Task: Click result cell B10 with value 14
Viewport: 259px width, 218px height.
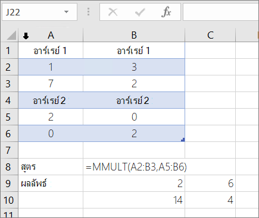Action: pos(134,200)
